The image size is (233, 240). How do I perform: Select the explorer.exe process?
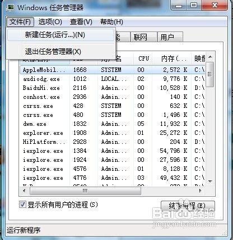(113, 133)
